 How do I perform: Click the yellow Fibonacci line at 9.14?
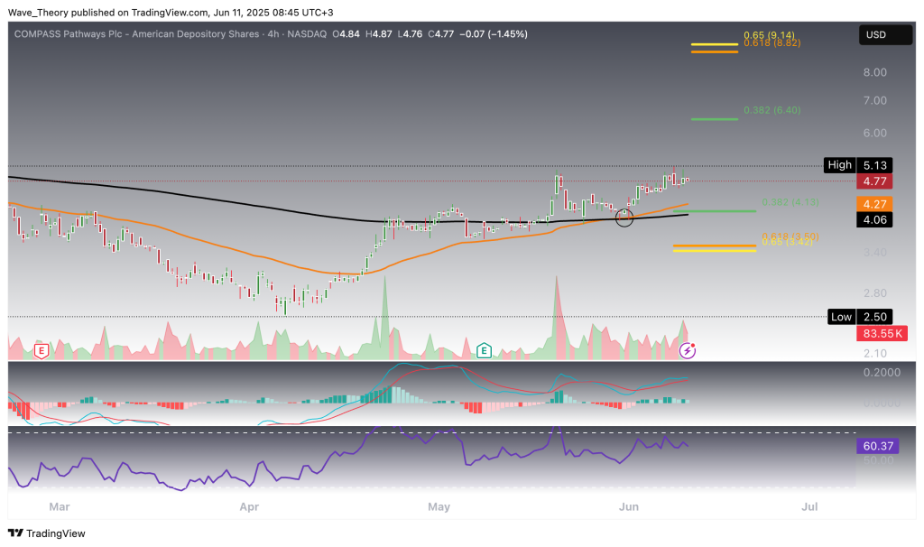(x=715, y=44)
